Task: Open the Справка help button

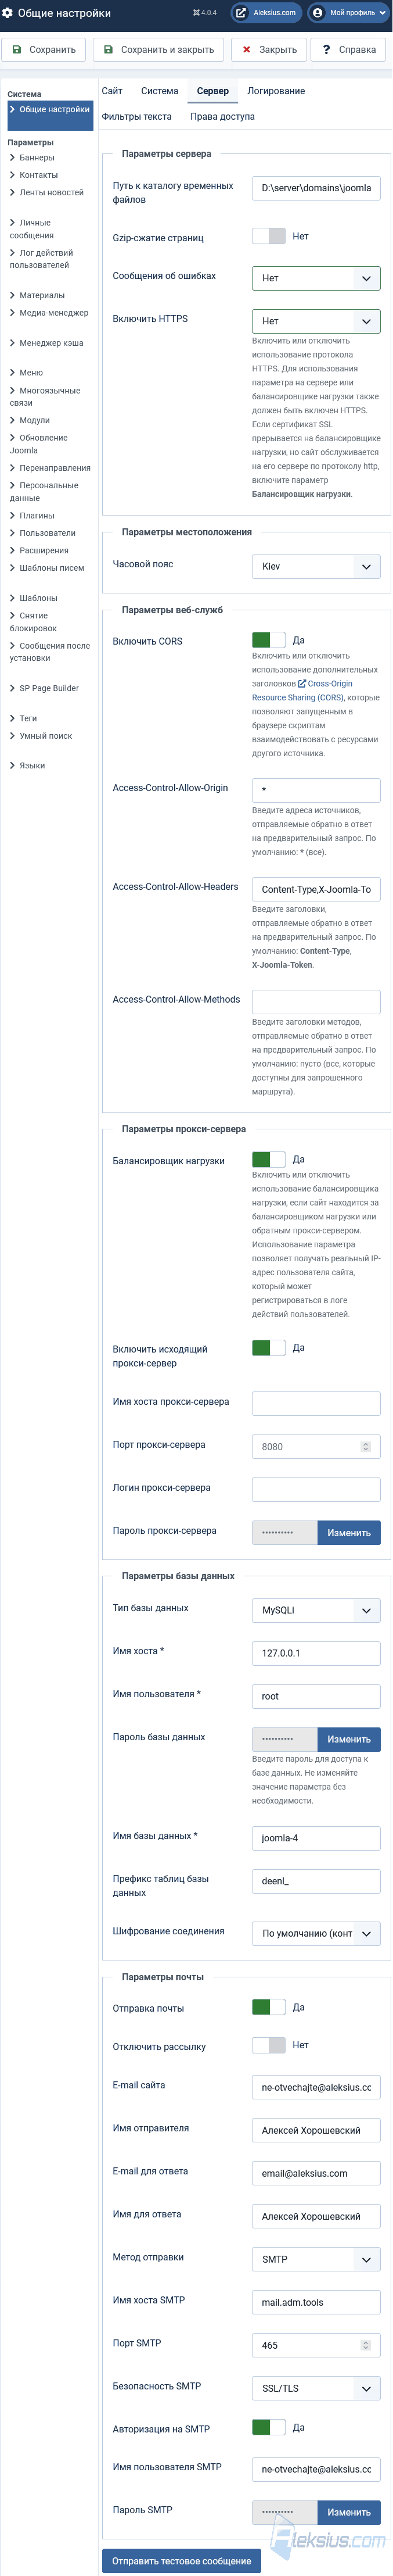Action: pyautogui.click(x=348, y=49)
